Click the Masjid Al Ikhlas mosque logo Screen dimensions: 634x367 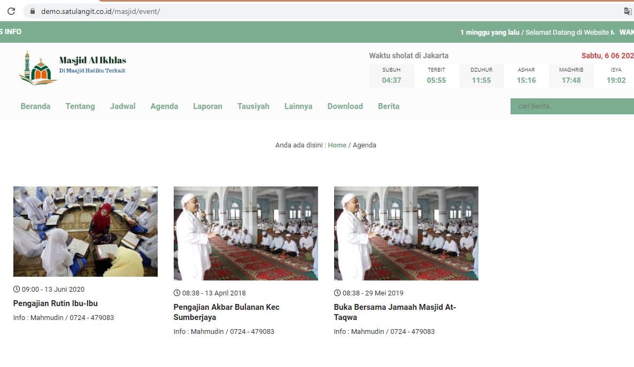click(x=37, y=68)
